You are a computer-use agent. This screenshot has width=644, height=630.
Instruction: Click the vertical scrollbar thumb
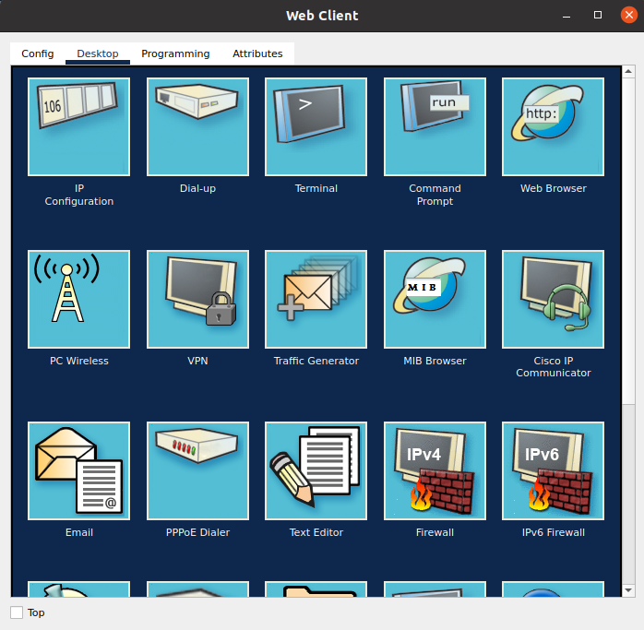(x=628, y=241)
